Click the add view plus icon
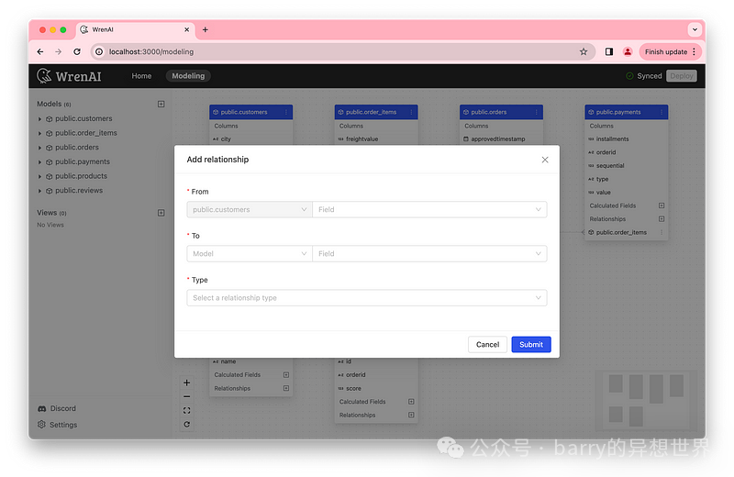The height and width of the screenshot is (477, 734). [x=161, y=213]
